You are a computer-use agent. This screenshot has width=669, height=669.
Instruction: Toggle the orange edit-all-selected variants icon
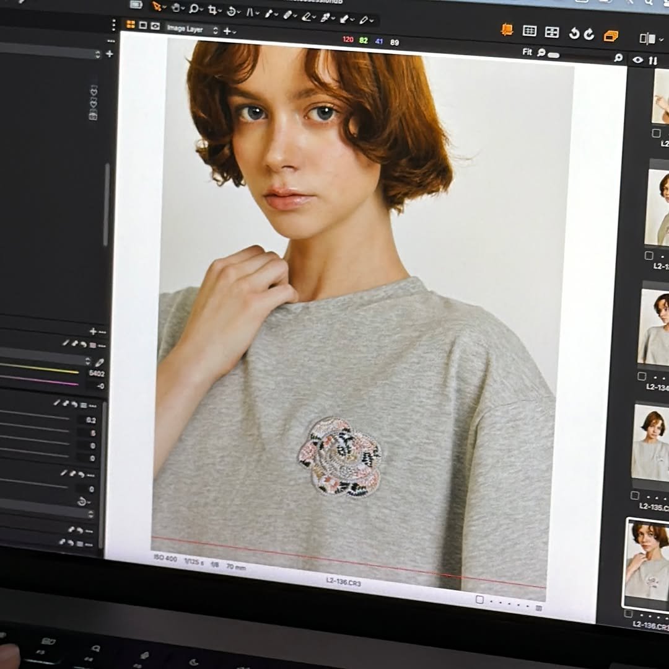pos(611,36)
